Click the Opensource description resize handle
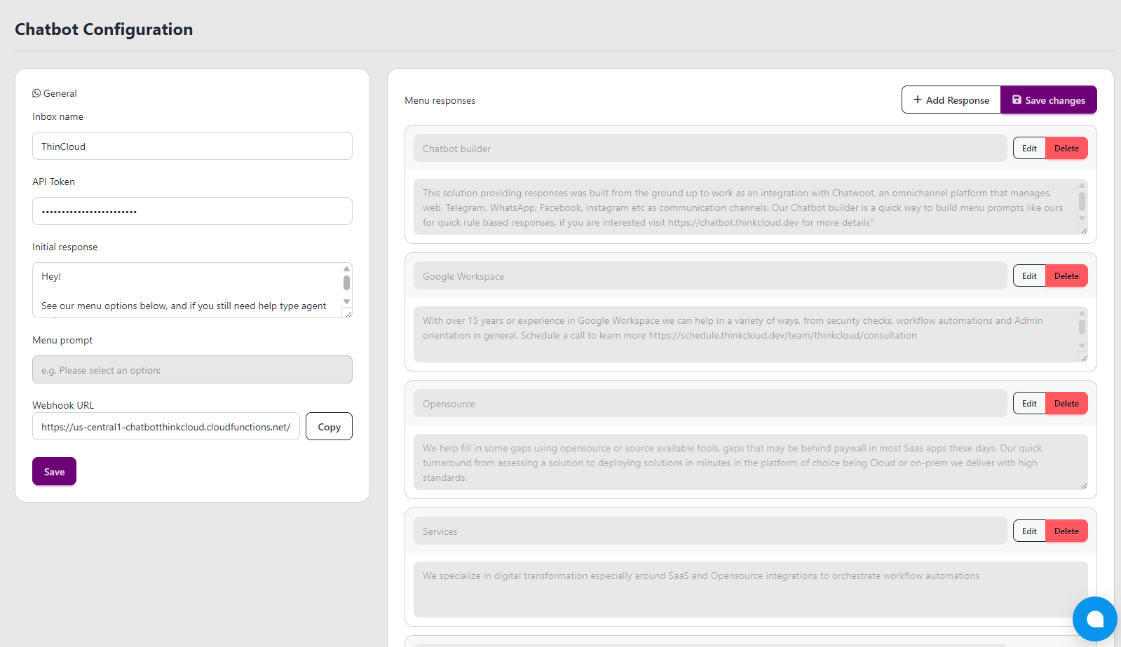This screenshot has height=647, width=1121. click(x=1083, y=485)
